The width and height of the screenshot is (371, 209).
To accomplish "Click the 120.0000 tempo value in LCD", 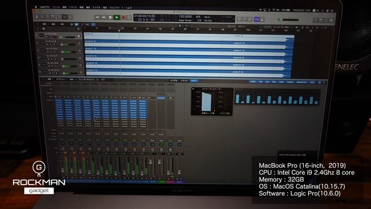I will click(185, 17).
